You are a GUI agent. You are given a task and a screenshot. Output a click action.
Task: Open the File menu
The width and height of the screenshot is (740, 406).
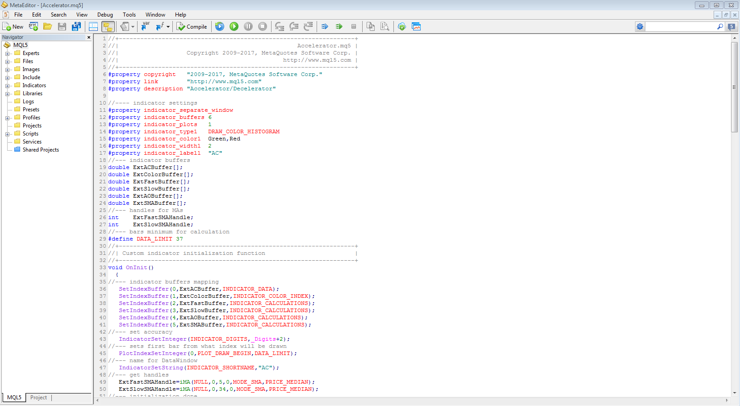pos(18,15)
